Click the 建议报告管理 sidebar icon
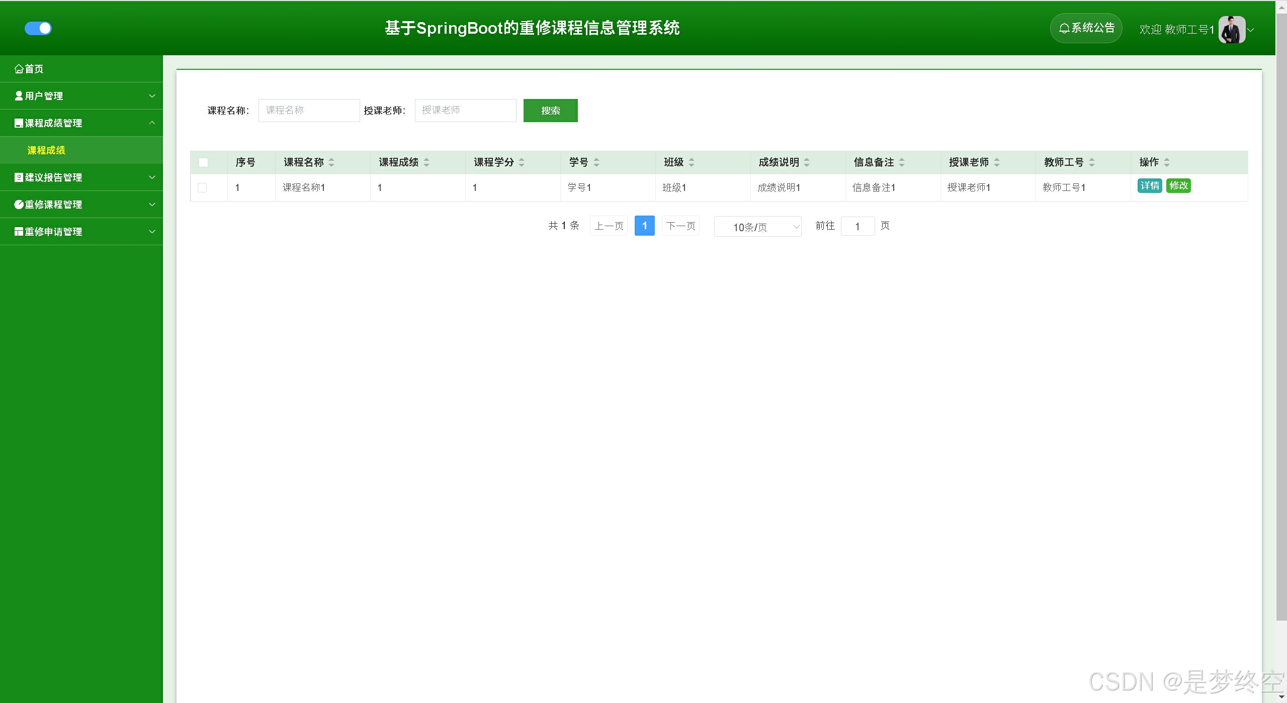Screen dimensions: 1287x703 pos(19,177)
